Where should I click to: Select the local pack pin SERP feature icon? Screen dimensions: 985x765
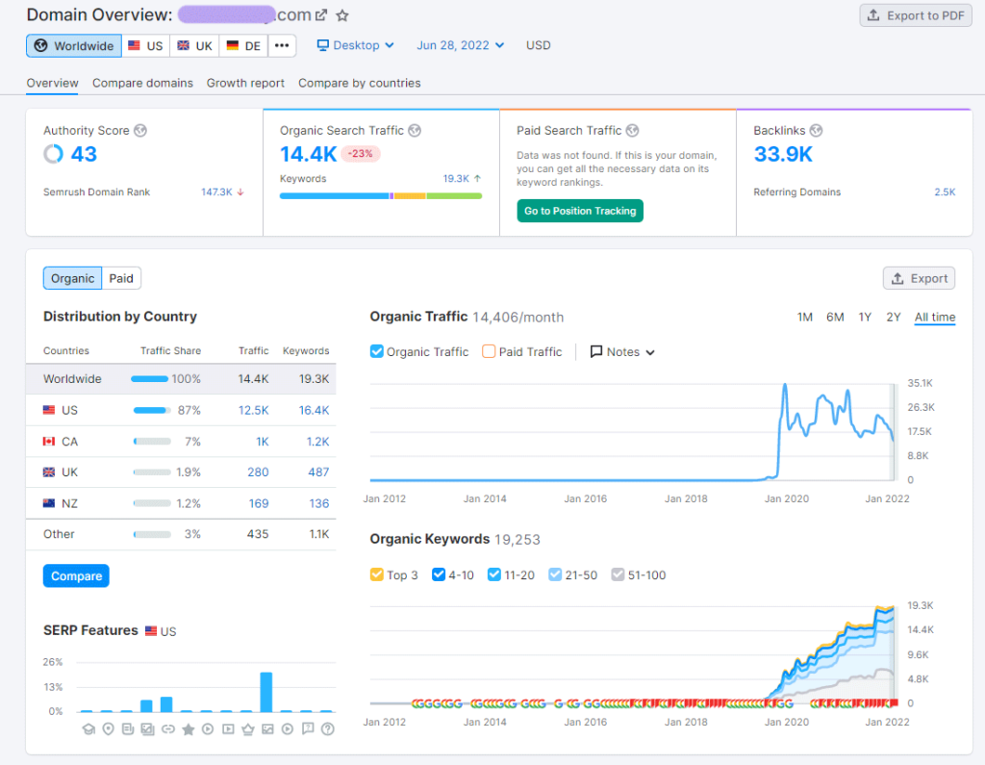109,728
